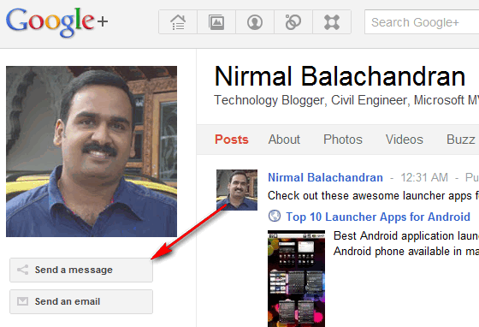
Task: Open the Photos profile tab
Action: (343, 140)
